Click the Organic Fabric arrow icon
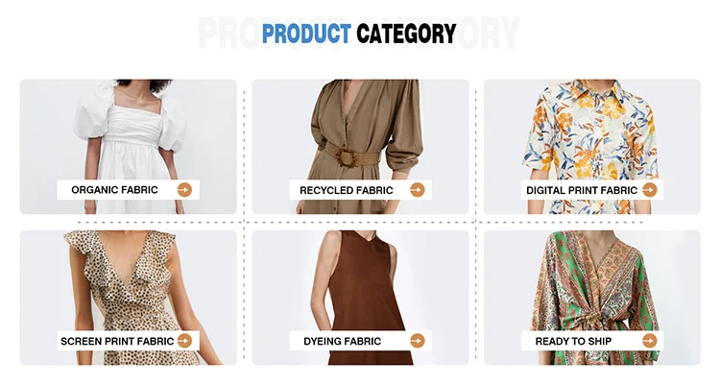Screen dimensions: 720x384 click(184, 190)
